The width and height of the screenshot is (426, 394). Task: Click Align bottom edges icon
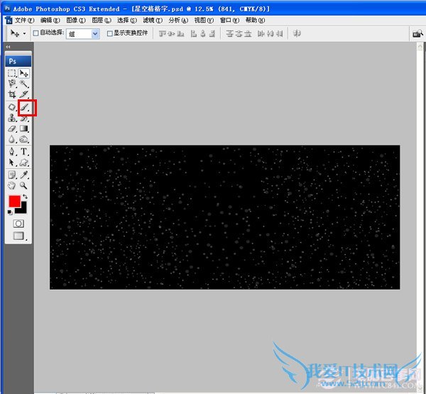[x=180, y=33]
